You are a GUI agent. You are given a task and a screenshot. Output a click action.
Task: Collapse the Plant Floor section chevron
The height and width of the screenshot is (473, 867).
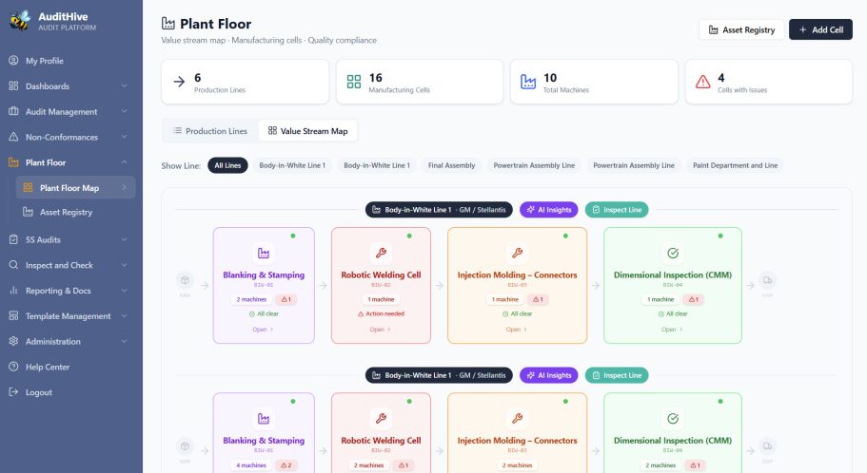click(x=125, y=162)
